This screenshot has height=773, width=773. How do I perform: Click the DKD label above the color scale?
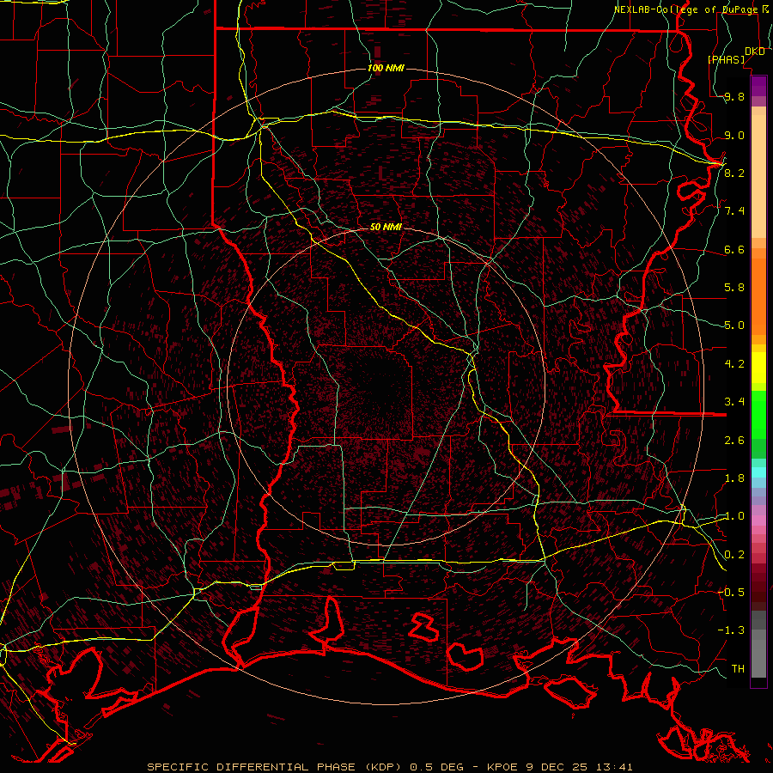pos(754,52)
